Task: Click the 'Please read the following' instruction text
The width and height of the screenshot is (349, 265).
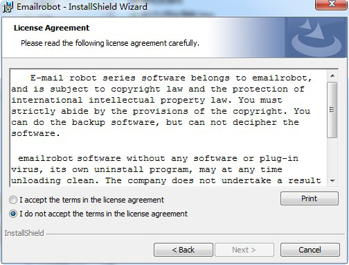Action: [x=110, y=43]
